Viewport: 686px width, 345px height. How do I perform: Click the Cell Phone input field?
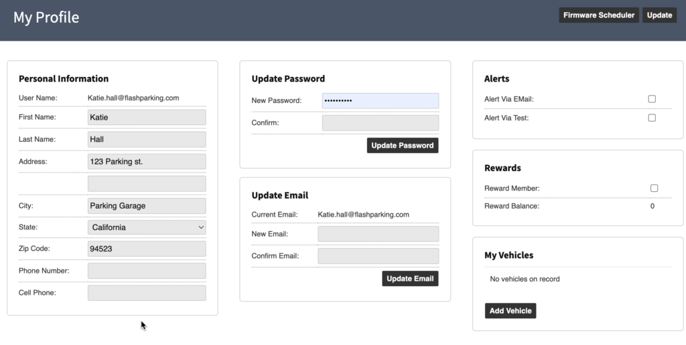(147, 293)
